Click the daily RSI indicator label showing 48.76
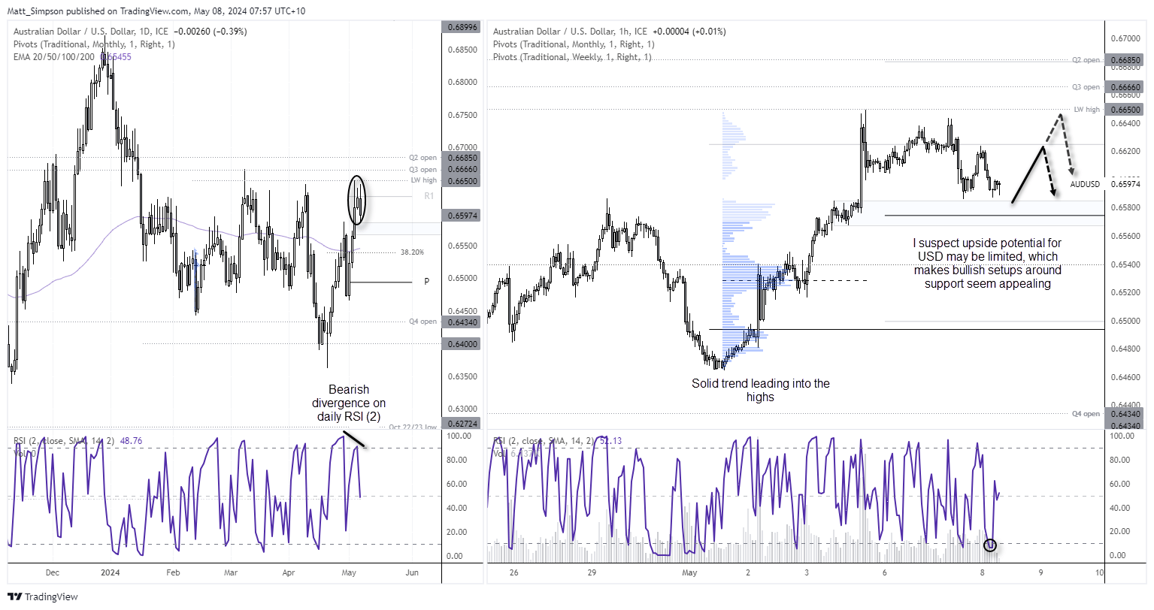Image resolution: width=1154 pixels, height=610 pixels. tap(78, 441)
